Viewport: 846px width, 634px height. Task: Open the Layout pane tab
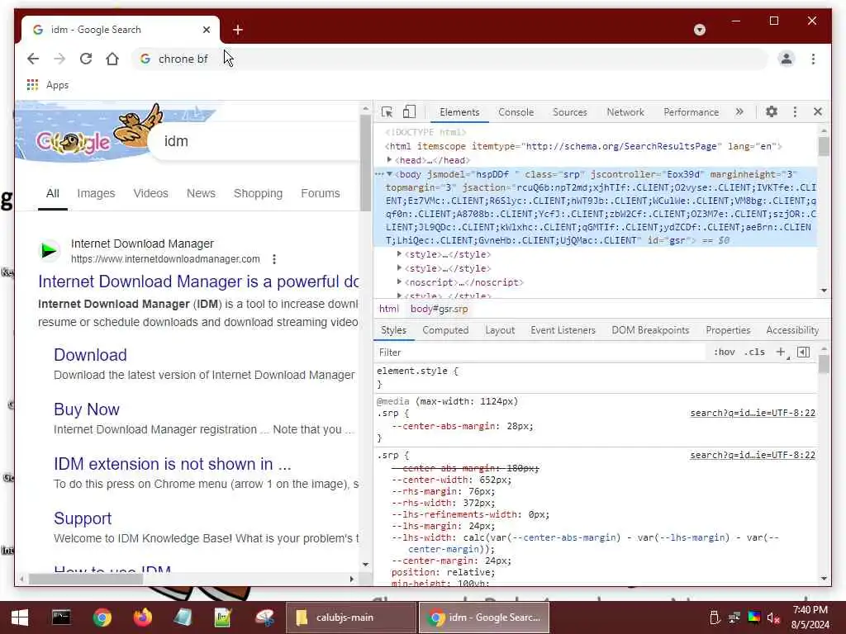pyautogui.click(x=500, y=330)
